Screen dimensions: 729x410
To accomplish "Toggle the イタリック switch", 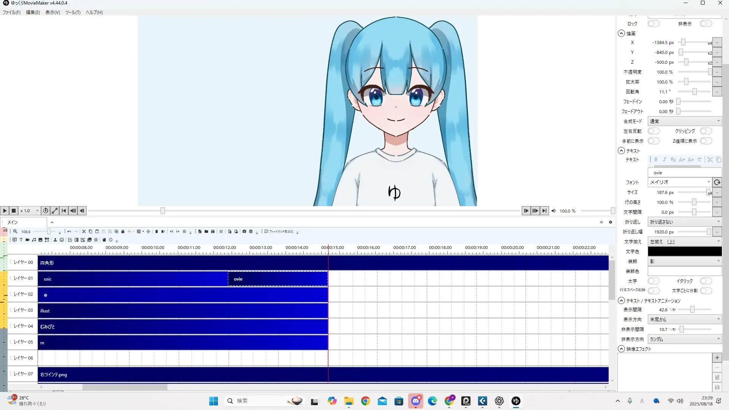I will pos(705,281).
